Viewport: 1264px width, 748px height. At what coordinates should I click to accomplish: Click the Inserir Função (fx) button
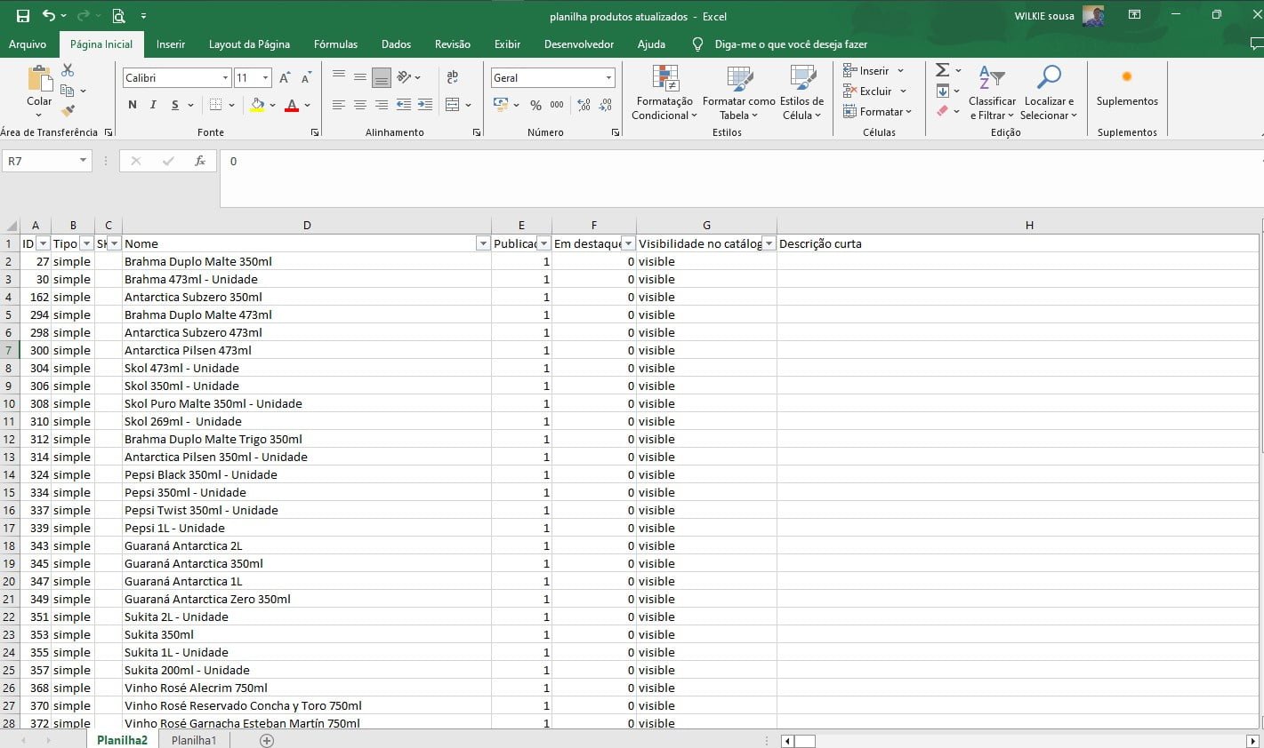[x=200, y=161]
